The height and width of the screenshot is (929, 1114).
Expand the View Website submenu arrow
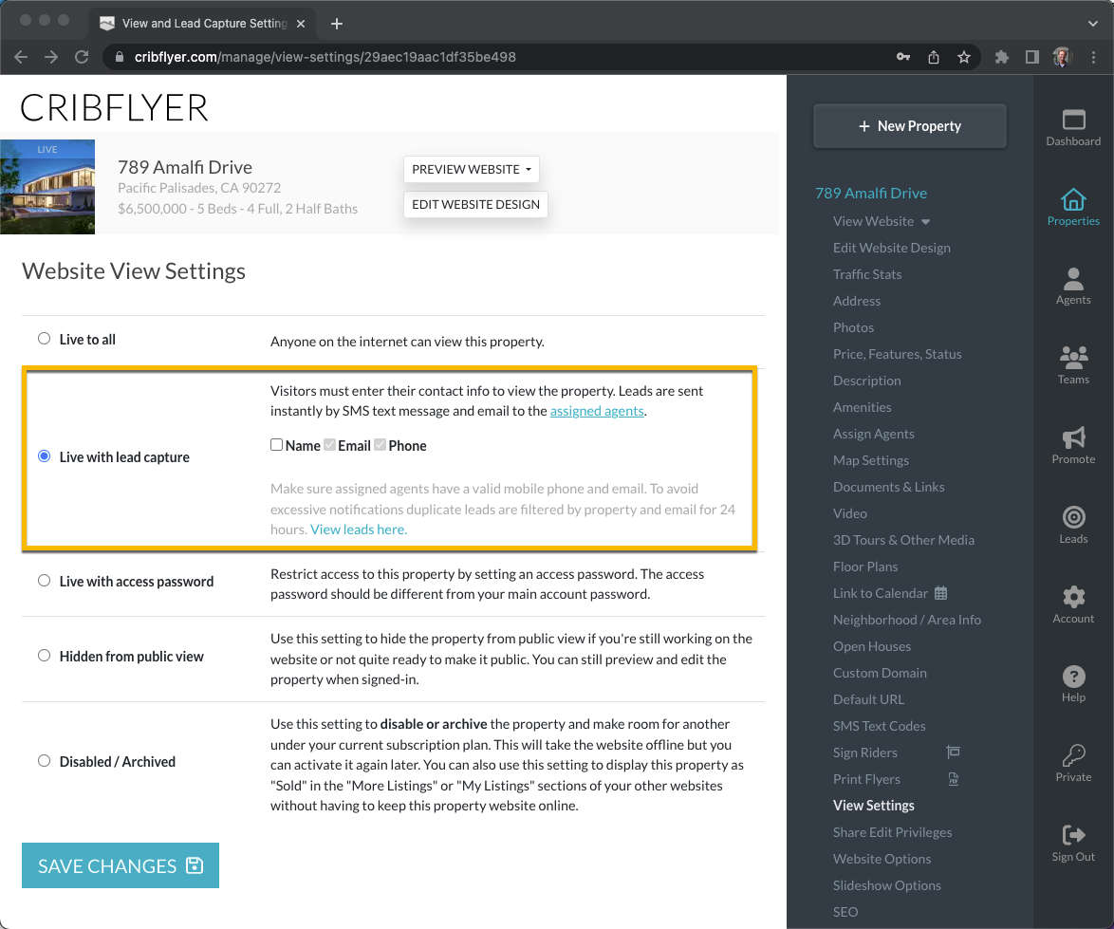click(926, 222)
